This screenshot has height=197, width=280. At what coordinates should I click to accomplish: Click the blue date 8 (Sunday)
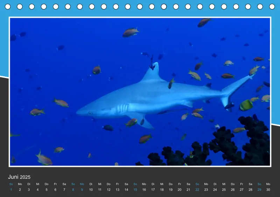pos(73,190)
